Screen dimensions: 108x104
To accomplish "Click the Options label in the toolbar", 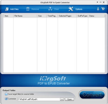I will [x=79, y=9].
